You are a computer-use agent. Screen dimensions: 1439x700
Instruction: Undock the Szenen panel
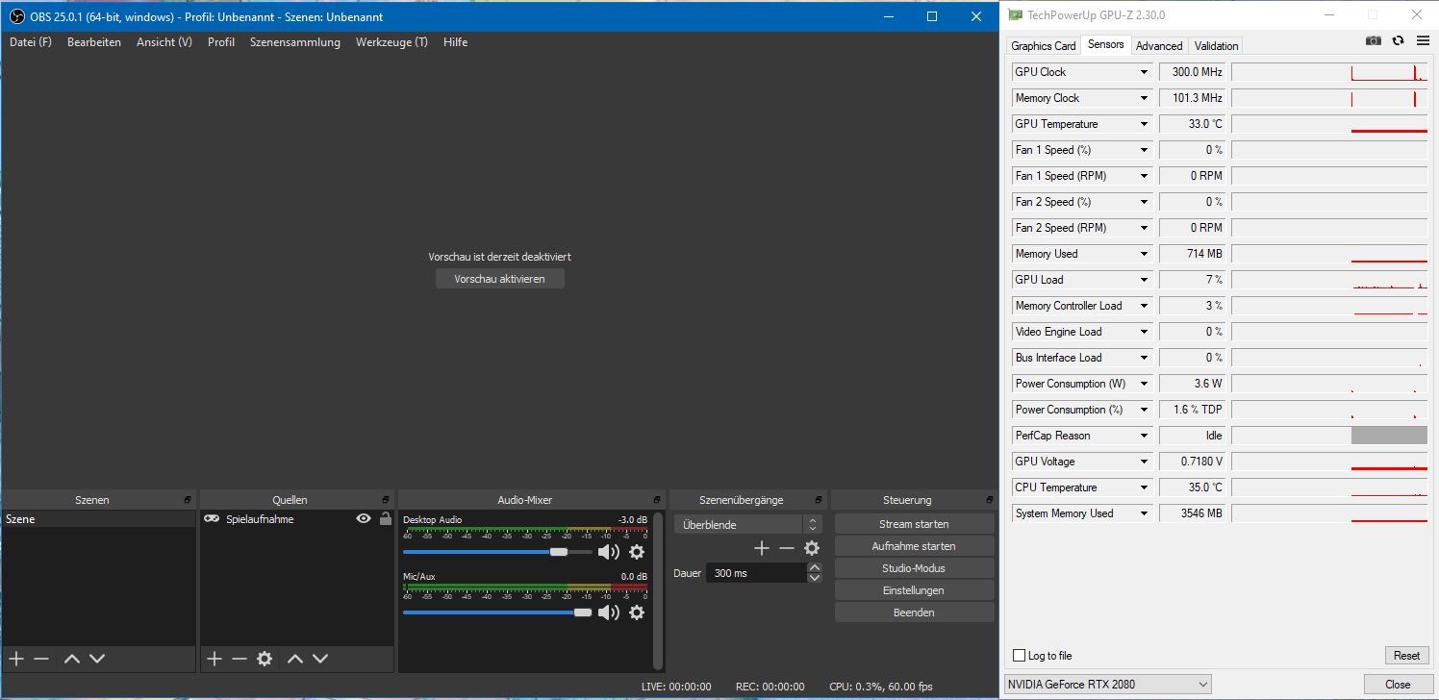(x=189, y=500)
